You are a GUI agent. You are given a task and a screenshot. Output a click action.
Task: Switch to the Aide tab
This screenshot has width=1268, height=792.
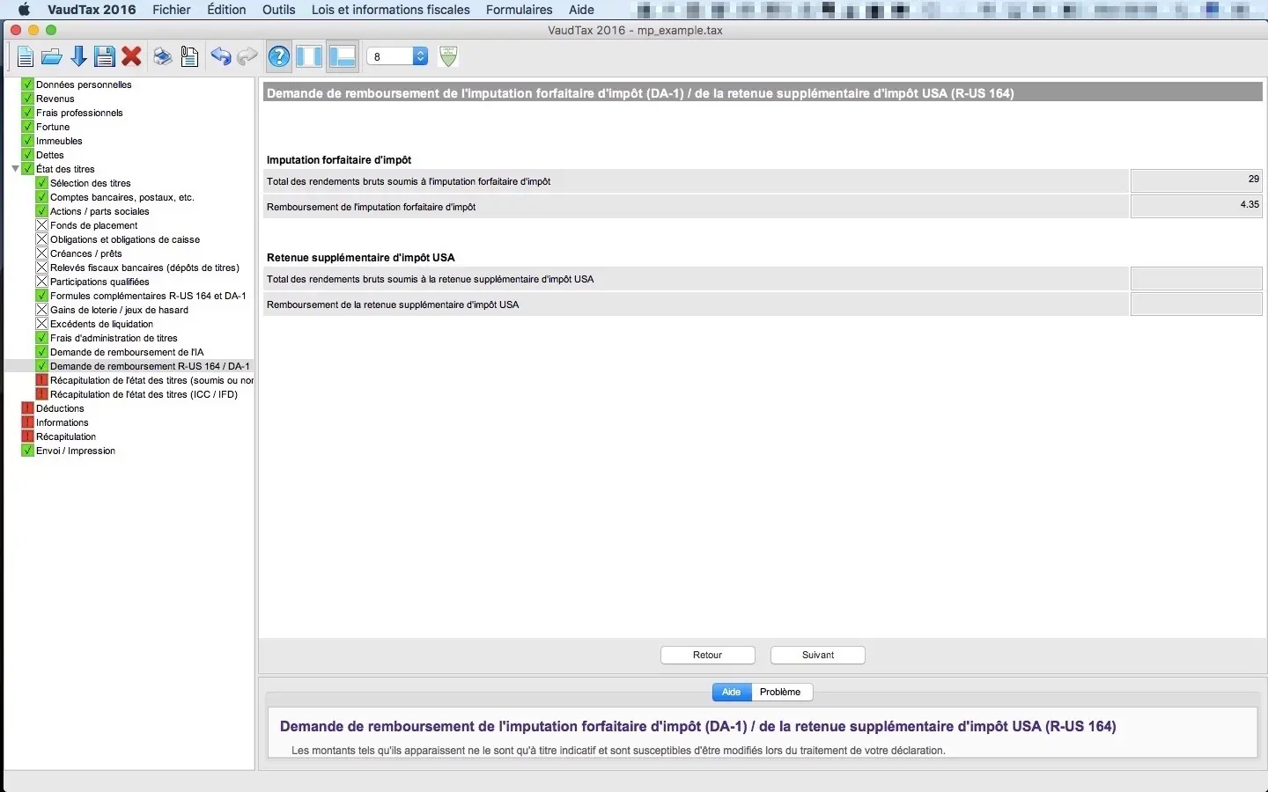[732, 692]
